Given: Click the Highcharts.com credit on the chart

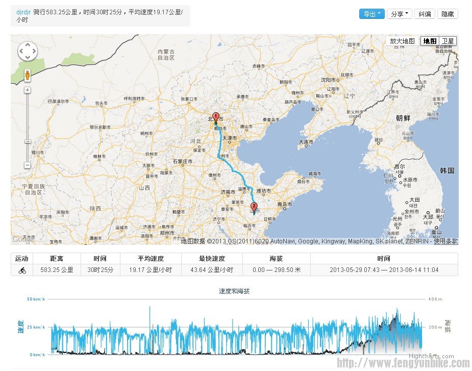Looking at the screenshot, I should tap(431, 356).
